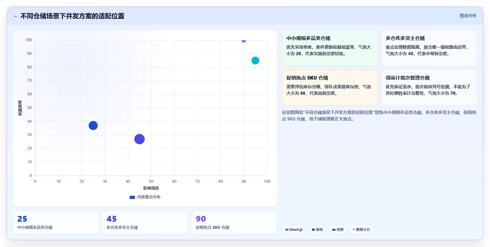
Task: Click the 进度 tag
Action: tap(338, 229)
